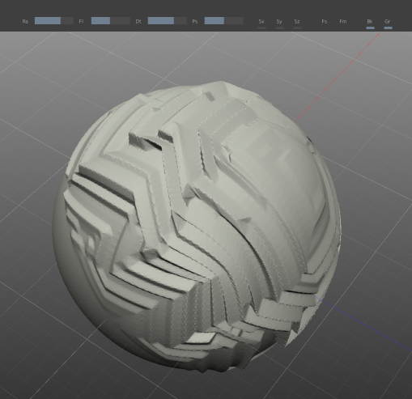Click the sculpted sphere model

[x=197, y=227]
